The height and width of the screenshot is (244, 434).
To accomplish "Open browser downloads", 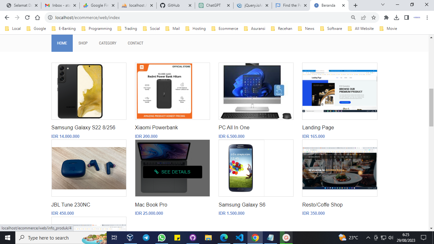I will [397, 17].
